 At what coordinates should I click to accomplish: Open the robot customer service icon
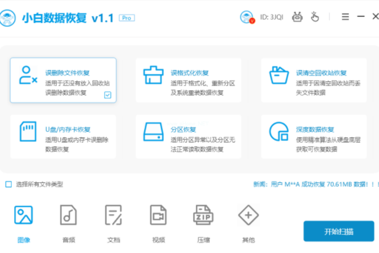pyautogui.click(x=297, y=17)
